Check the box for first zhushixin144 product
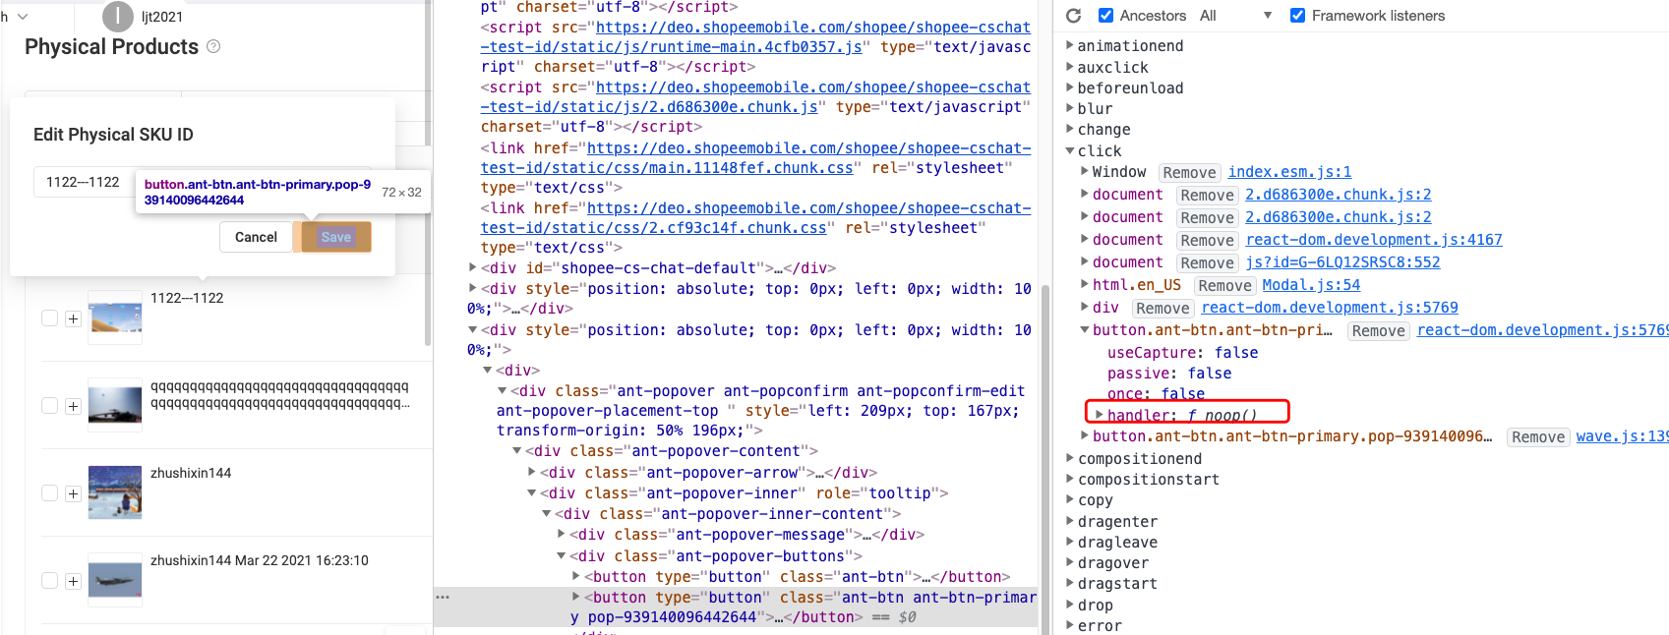Image resolution: width=1669 pixels, height=635 pixels. click(49, 493)
